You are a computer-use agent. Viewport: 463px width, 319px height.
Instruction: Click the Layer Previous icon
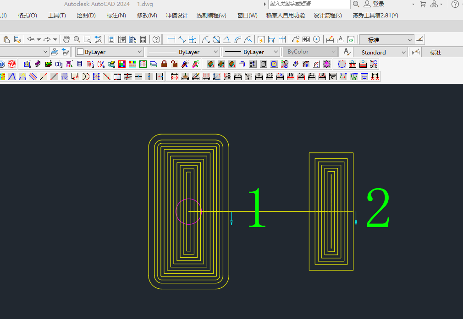(65, 52)
